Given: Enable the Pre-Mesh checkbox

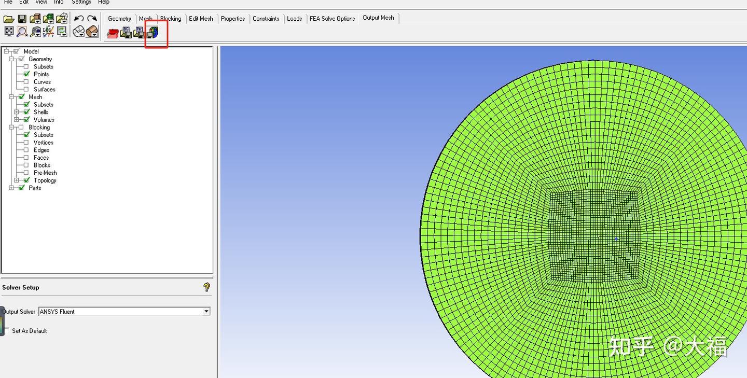Looking at the screenshot, I should [26, 173].
